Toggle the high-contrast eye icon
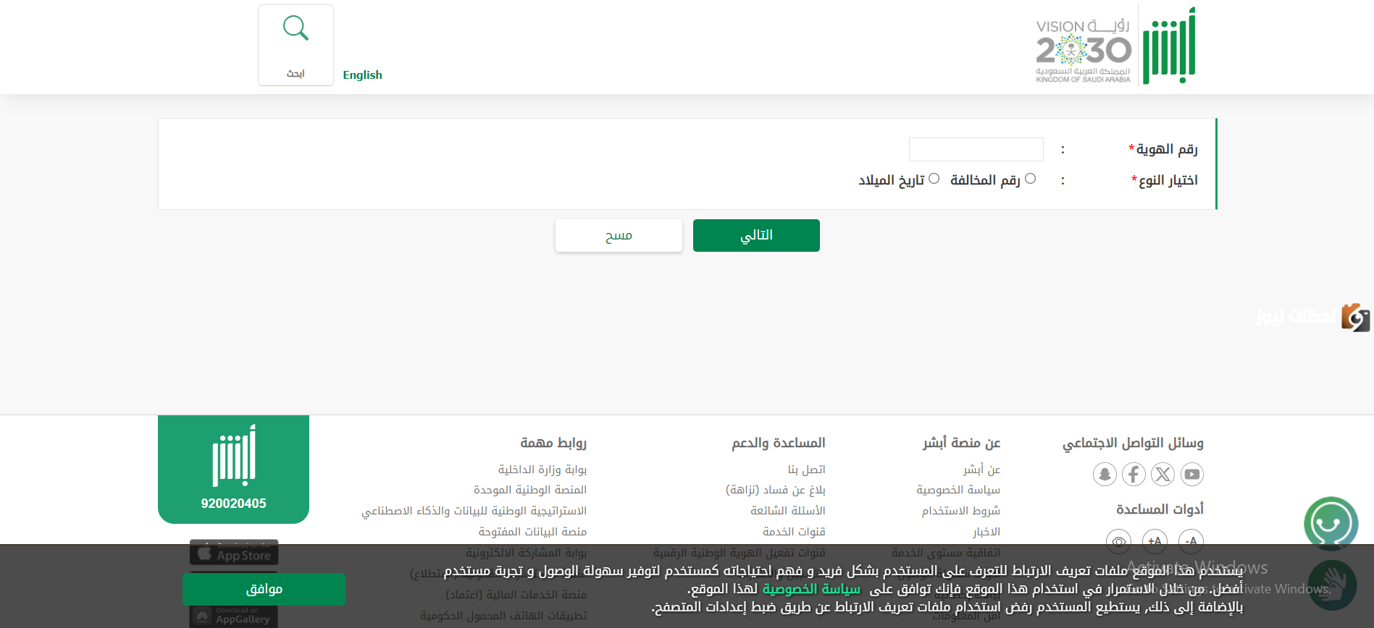 (x=1119, y=540)
